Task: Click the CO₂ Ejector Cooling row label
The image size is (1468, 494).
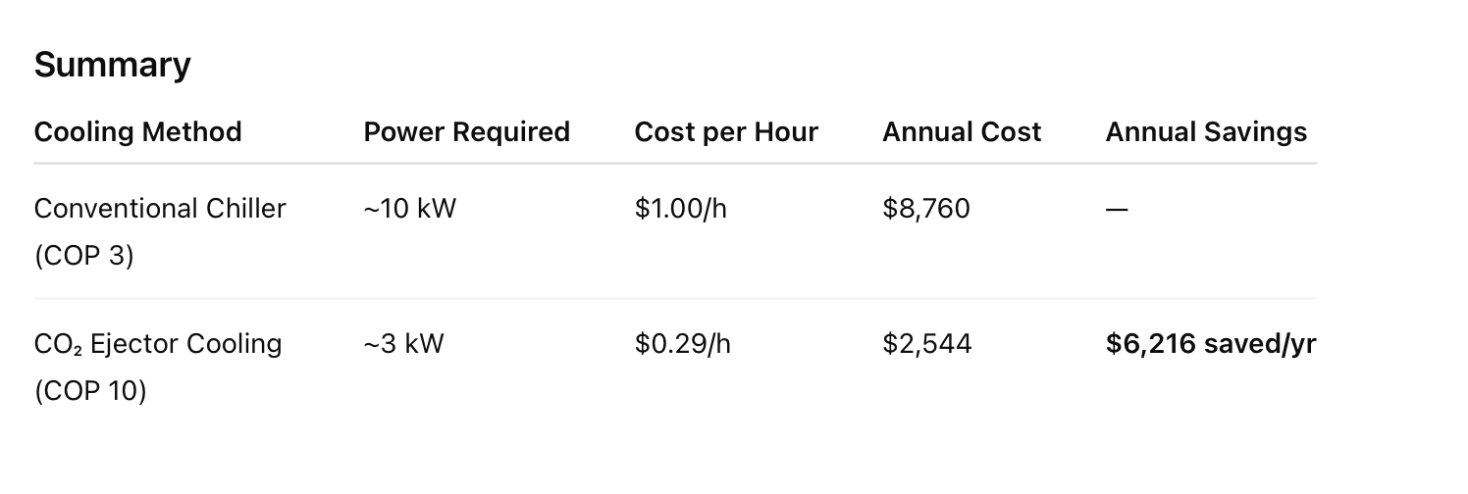Action: coord(158,344)
